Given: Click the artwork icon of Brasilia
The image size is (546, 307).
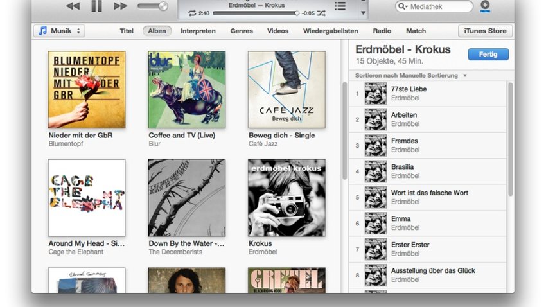Looking at the screenshot, I should click(x=375, y=171).
